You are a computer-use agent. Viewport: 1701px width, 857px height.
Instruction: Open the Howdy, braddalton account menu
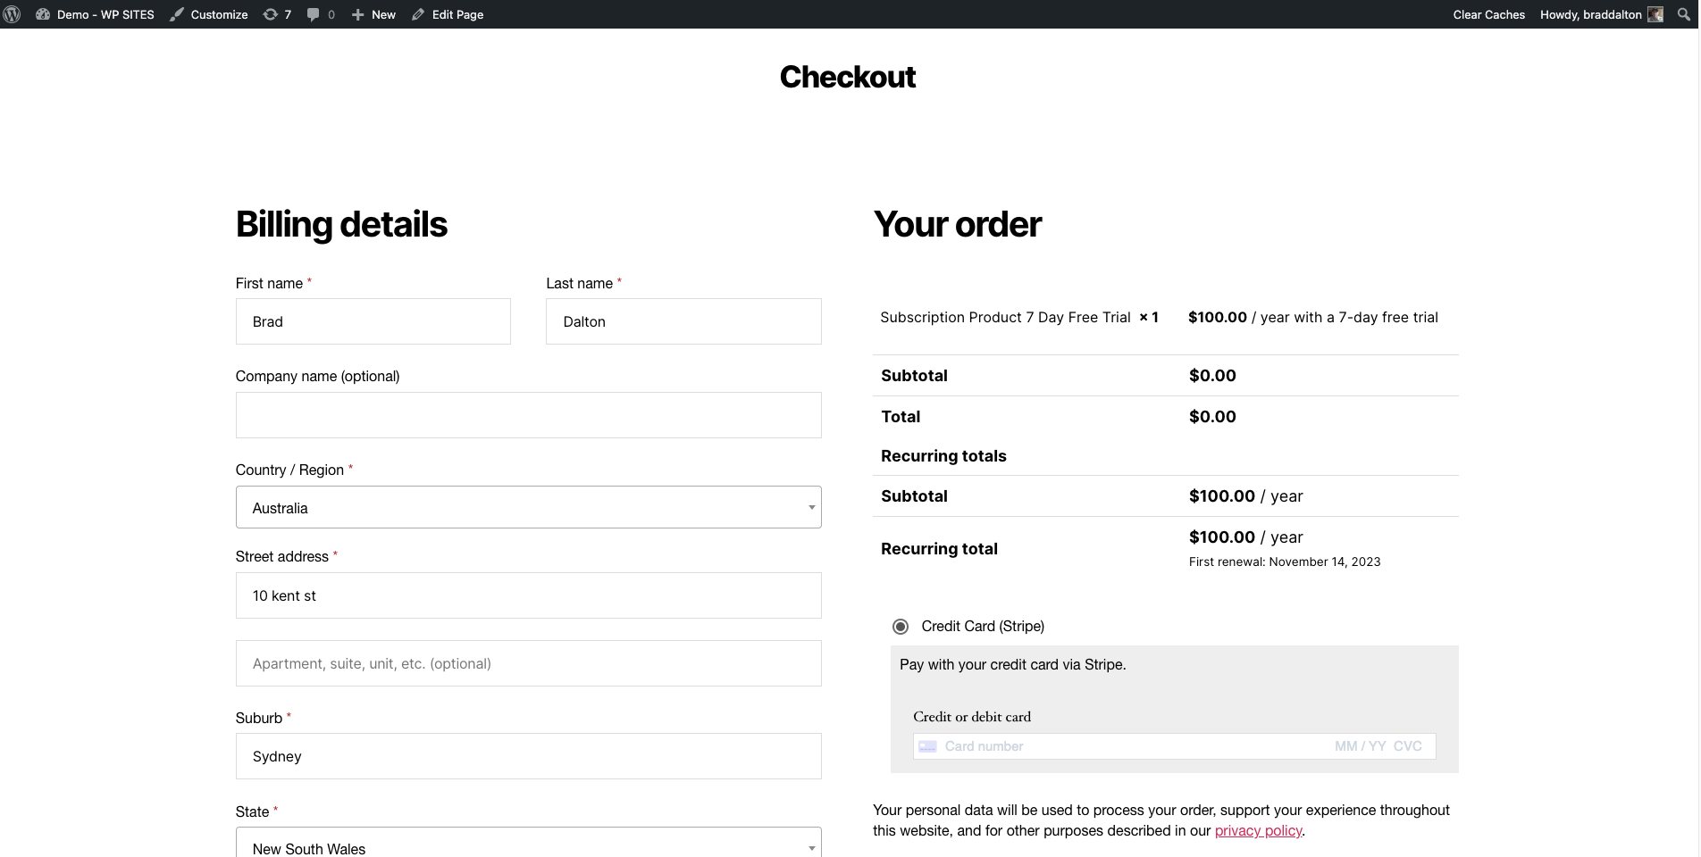pyautogui.click(x=1590, y=14)
